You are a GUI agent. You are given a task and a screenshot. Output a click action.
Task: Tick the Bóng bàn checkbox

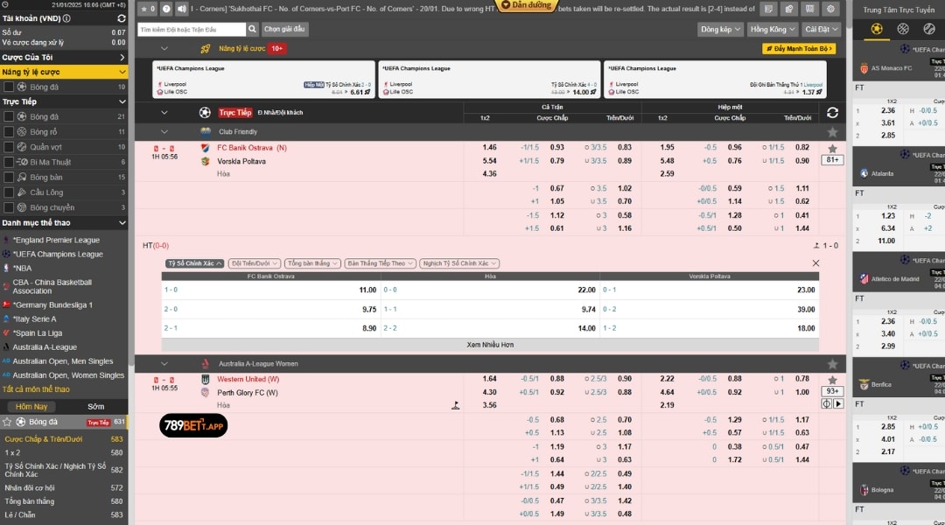pos(9,178)
